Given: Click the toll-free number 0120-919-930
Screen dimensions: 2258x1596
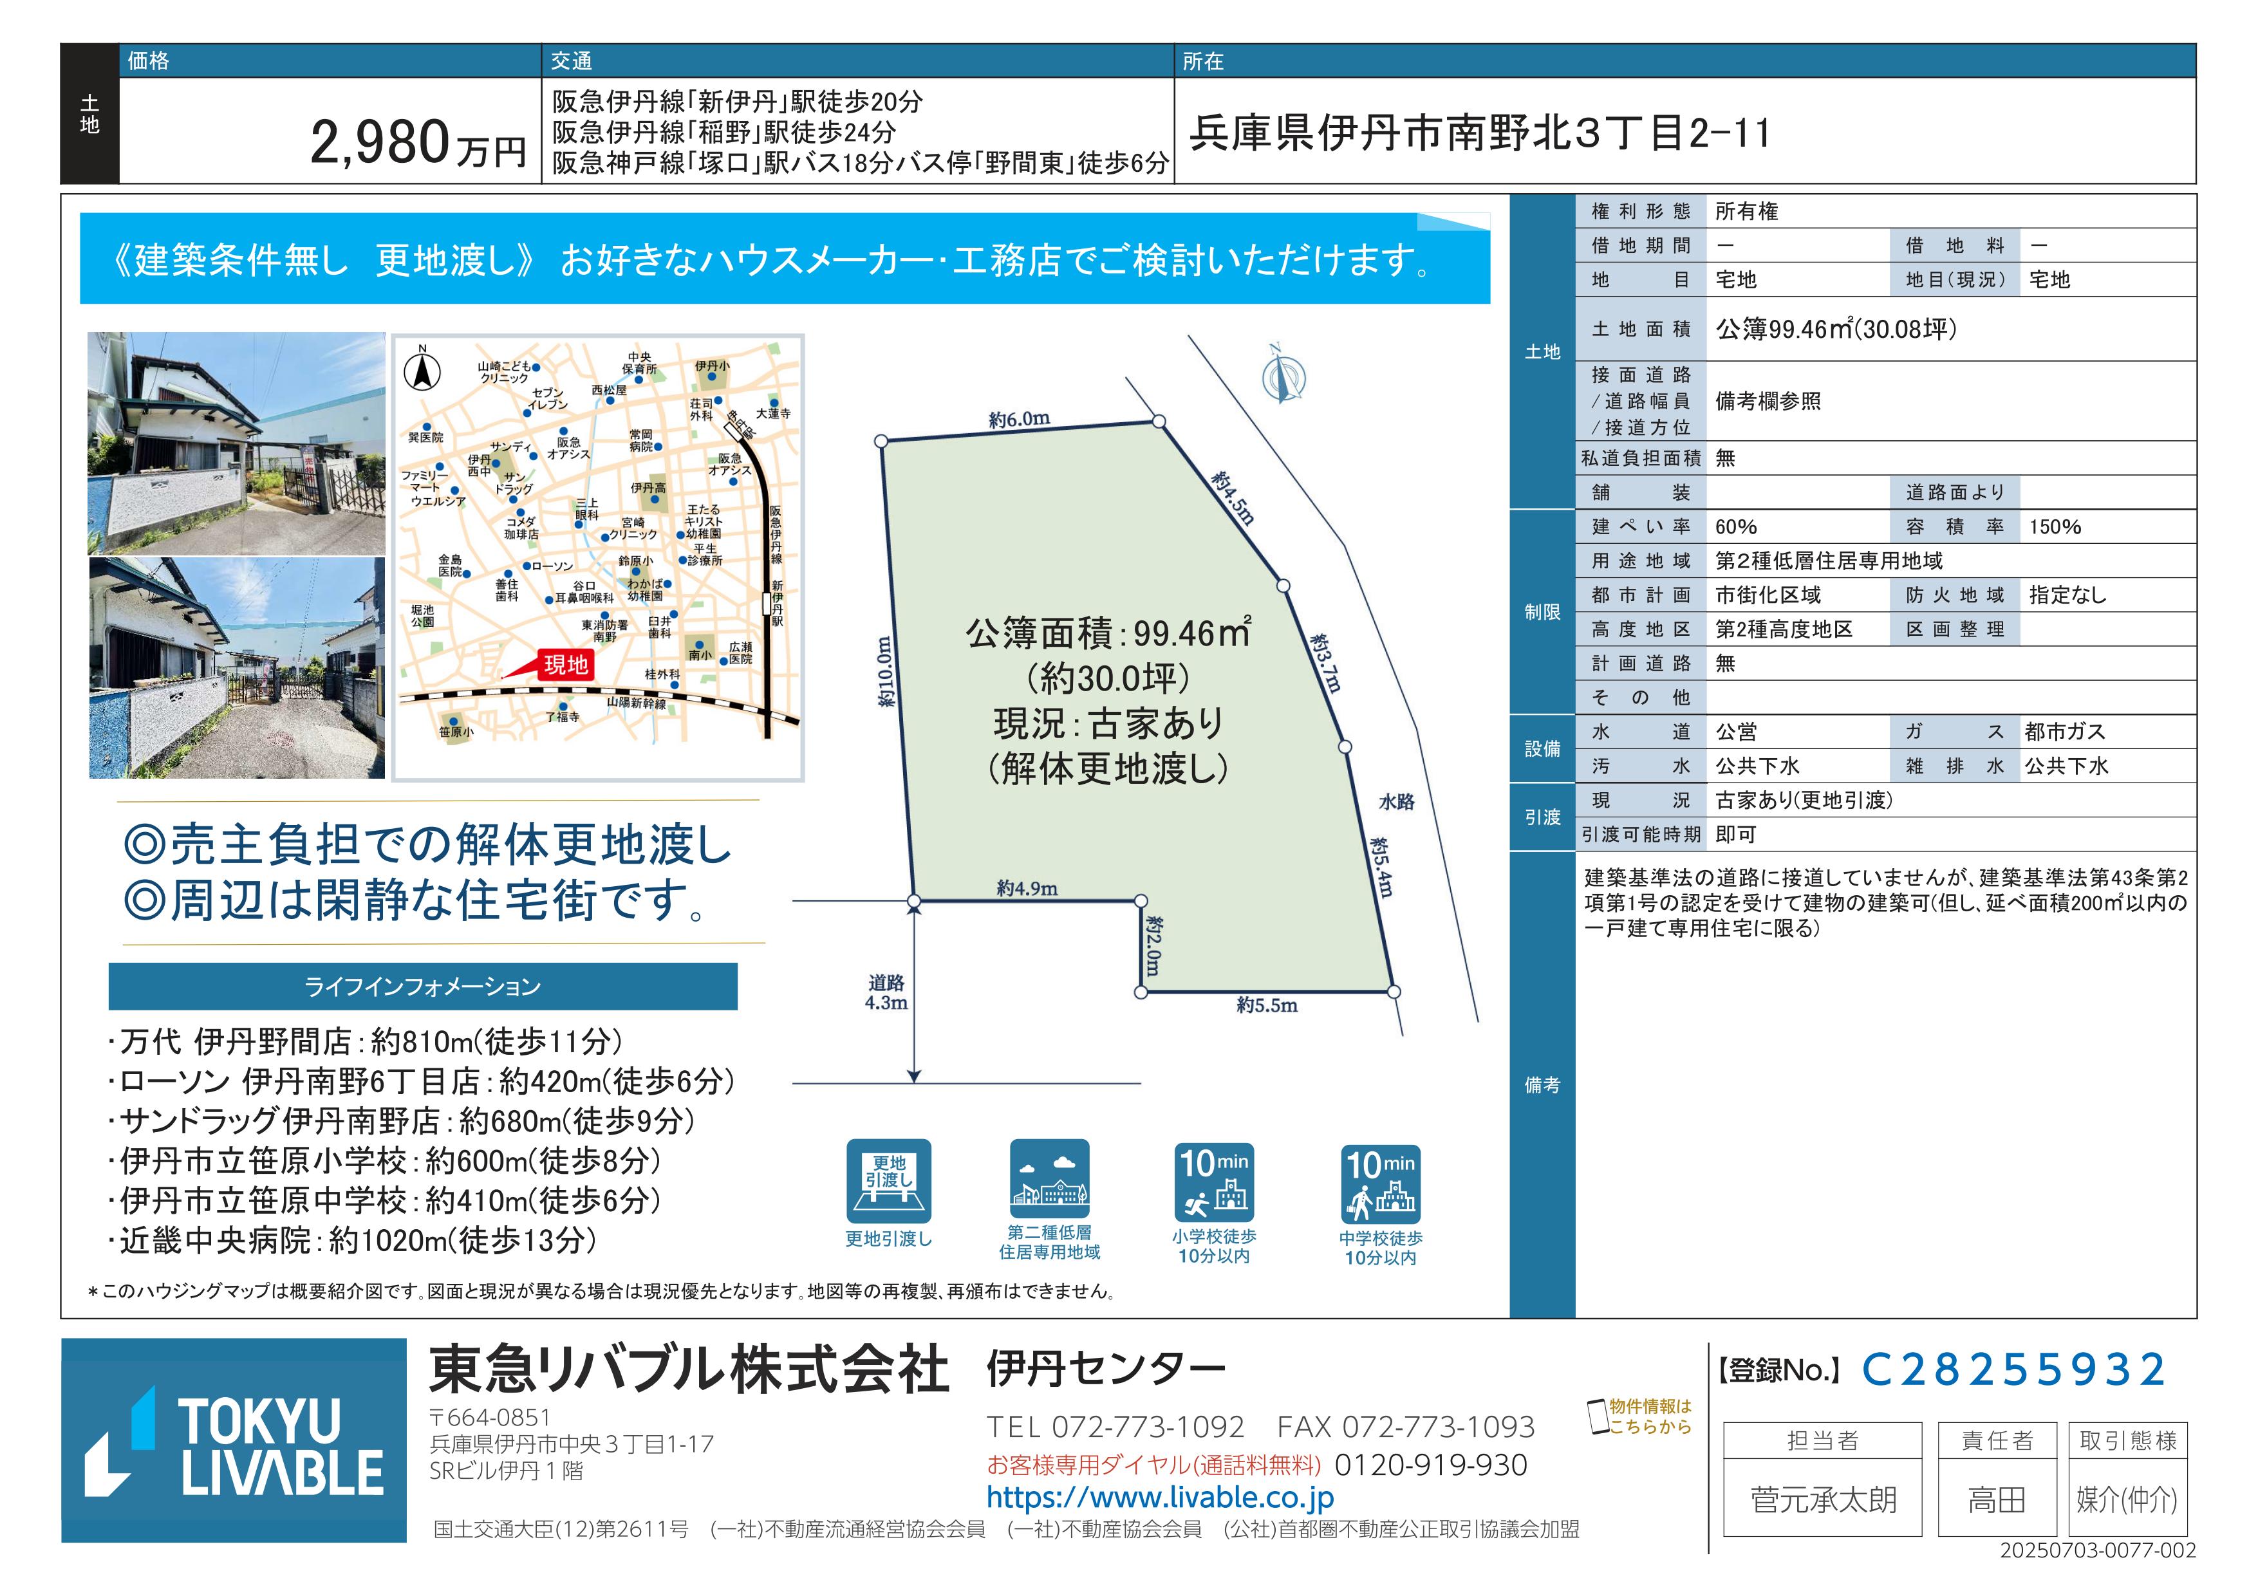Looking at the screenshot, I should (1430, 1465).
